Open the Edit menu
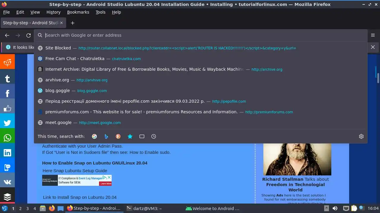The image size is (380, 213). [x=20, y=12]
